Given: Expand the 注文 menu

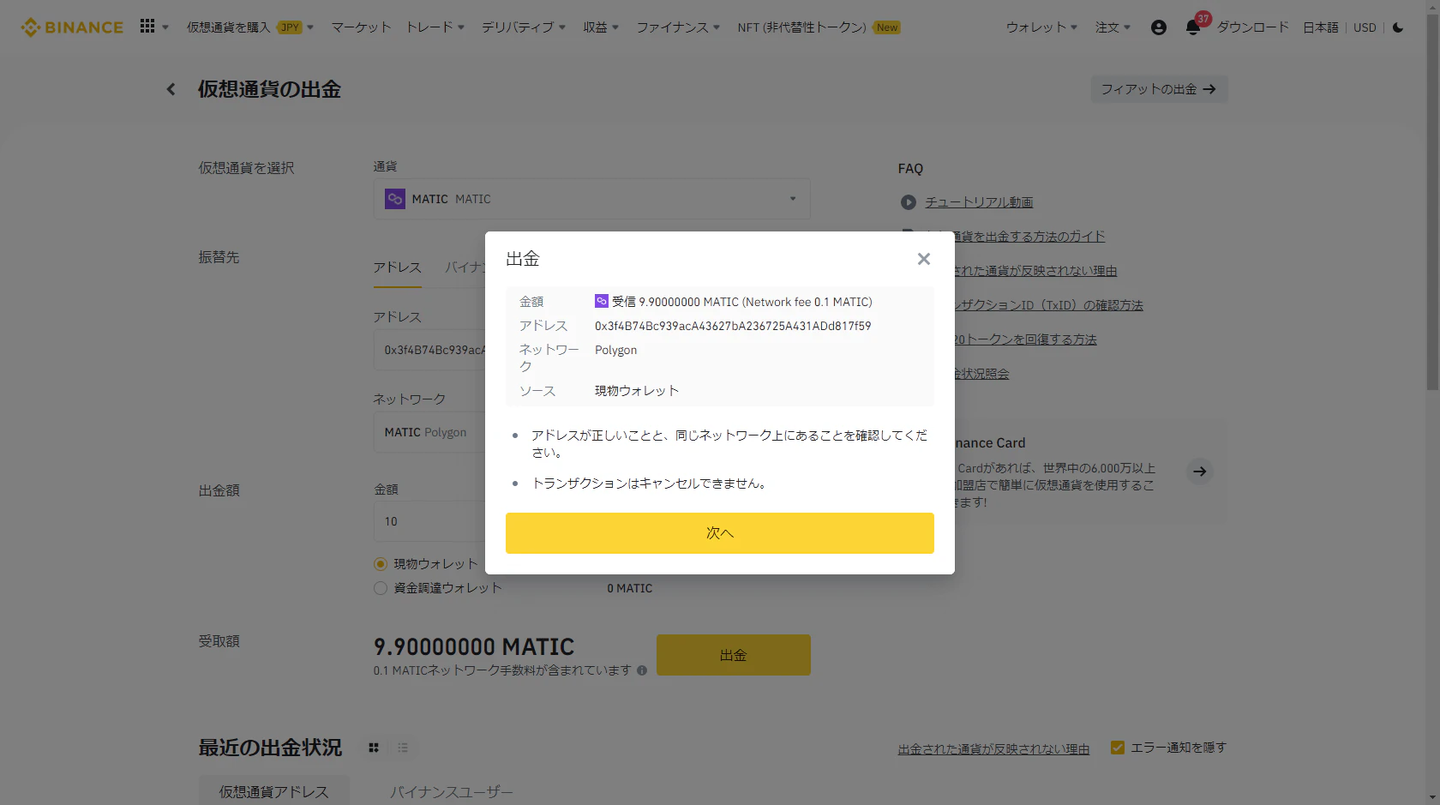Looking at the screenshot, I should tap(1113, 27).
